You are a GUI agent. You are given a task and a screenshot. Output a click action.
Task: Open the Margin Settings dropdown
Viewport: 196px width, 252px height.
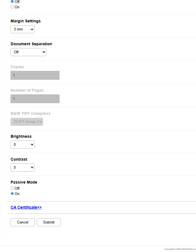pos(23,29)
